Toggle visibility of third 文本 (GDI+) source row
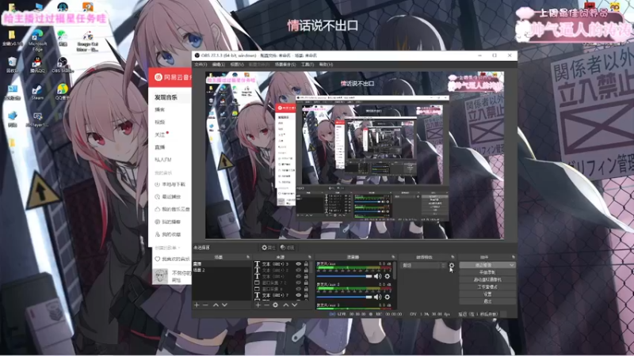Viewport: 634px width, 356px height. 299,276
